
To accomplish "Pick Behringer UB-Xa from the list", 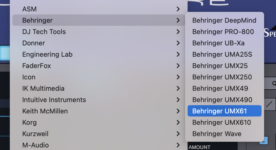I will click(218, 43).
